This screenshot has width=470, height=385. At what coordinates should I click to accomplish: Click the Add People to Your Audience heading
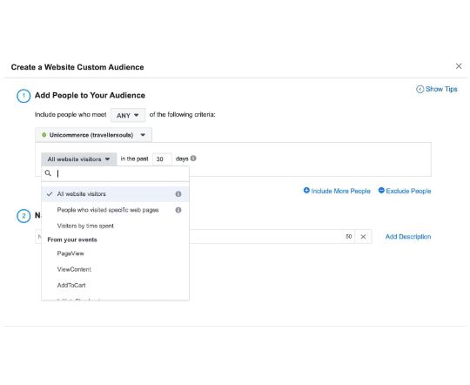[90, 96]
